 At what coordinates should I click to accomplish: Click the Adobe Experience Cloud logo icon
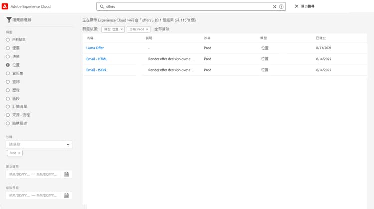point(5,6)
